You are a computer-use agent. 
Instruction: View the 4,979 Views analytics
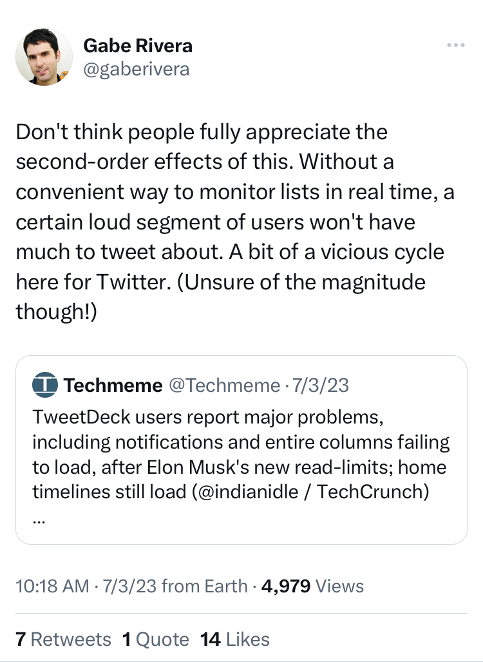click(x=313, y=586)
